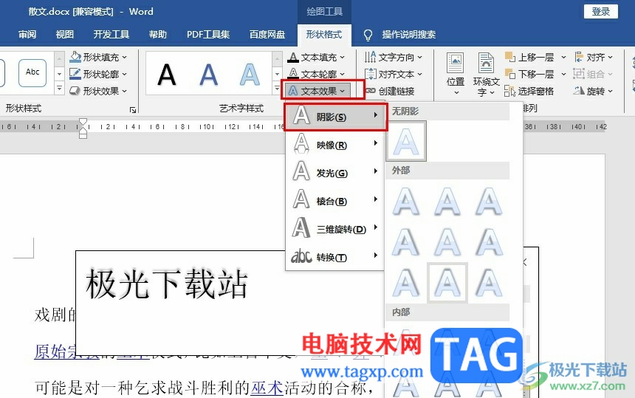Open the Text Direction (文字方向) dropdown
The width and height of the screenshot is (635, 398).
click(x=394, y=57)
